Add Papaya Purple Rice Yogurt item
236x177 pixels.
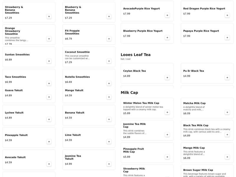pos(227,37)
